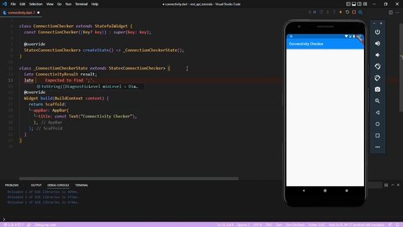Minimize the emulator toolbar window
This screenshot has height=227, width=403.
[374, 23]
